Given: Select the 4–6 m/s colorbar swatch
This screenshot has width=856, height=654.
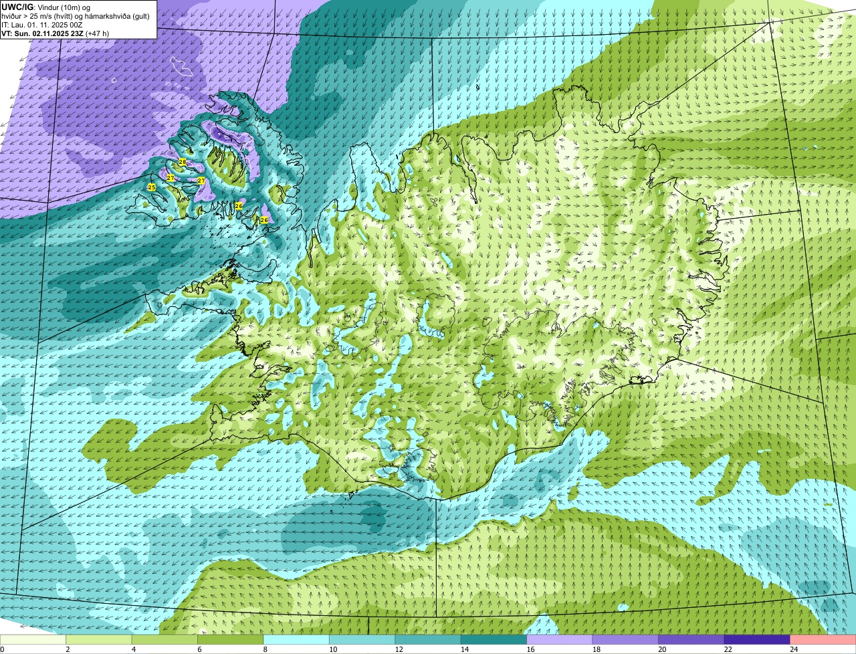Looking at the screenshot, I should pos(165,640).
